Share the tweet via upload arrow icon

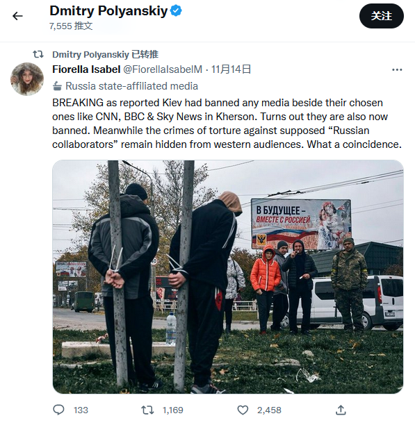(341, 410)
